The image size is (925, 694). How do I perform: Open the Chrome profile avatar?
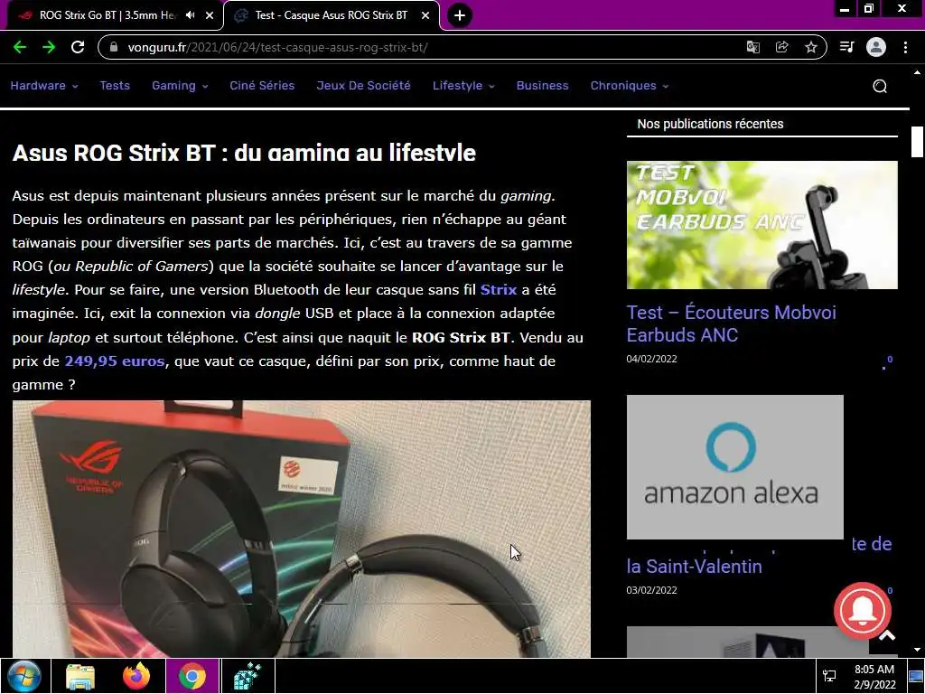pyautogui.click(x=876, y=47)
